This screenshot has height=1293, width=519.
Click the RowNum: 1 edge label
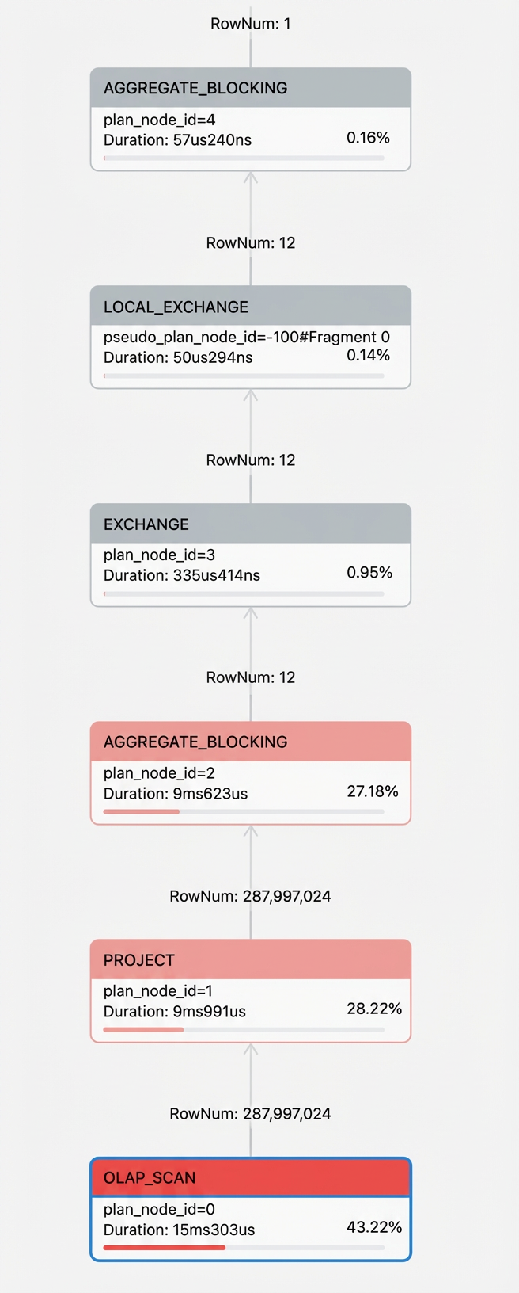251,24
